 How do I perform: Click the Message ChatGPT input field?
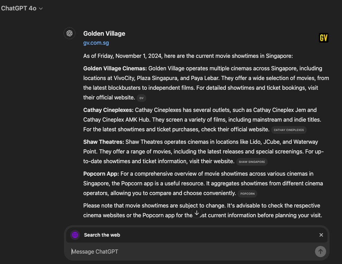pos(138,252)
